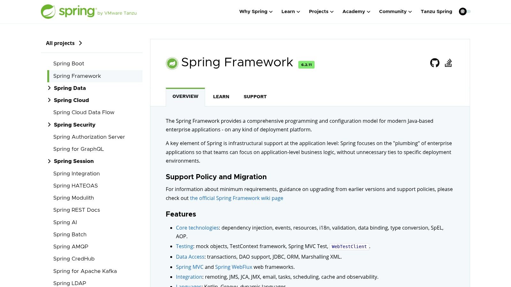Click the Spring logo in header

(89, 11)
